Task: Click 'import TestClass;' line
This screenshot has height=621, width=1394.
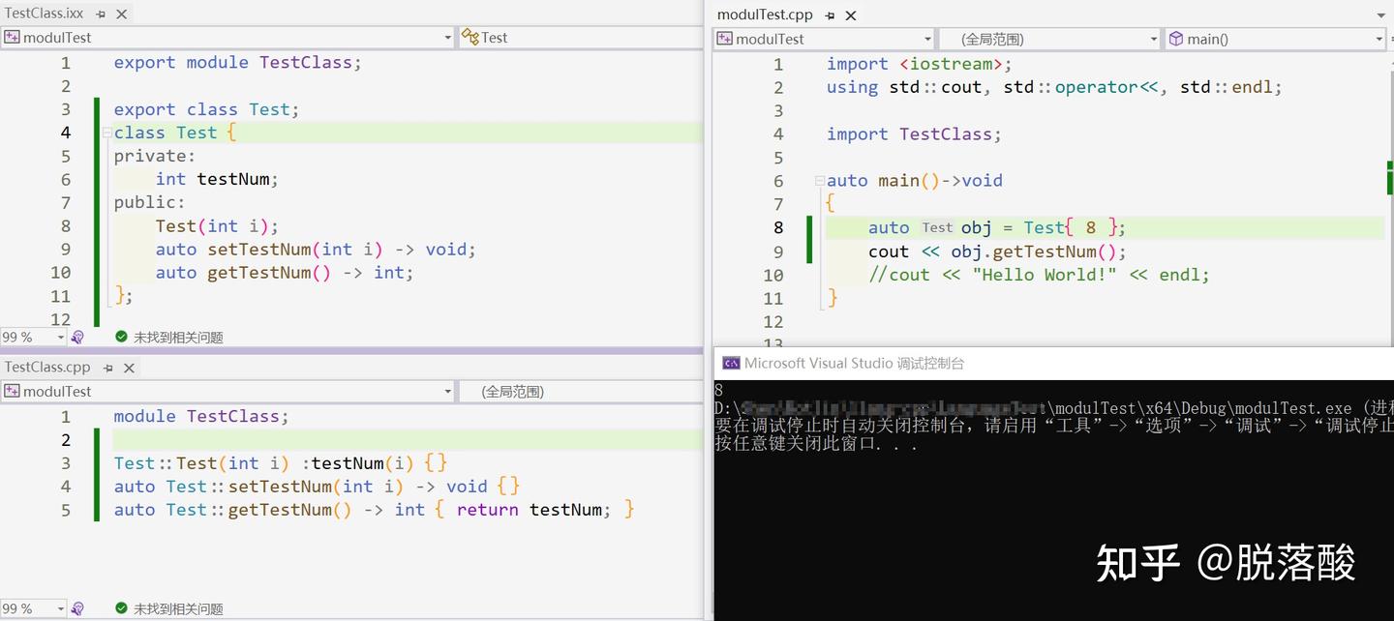Action: pyautogui.click(x=914, y=134)
